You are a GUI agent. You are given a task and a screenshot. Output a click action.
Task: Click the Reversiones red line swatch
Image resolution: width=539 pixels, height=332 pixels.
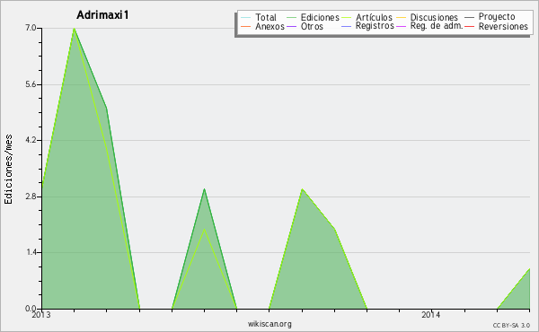point(469,26)
